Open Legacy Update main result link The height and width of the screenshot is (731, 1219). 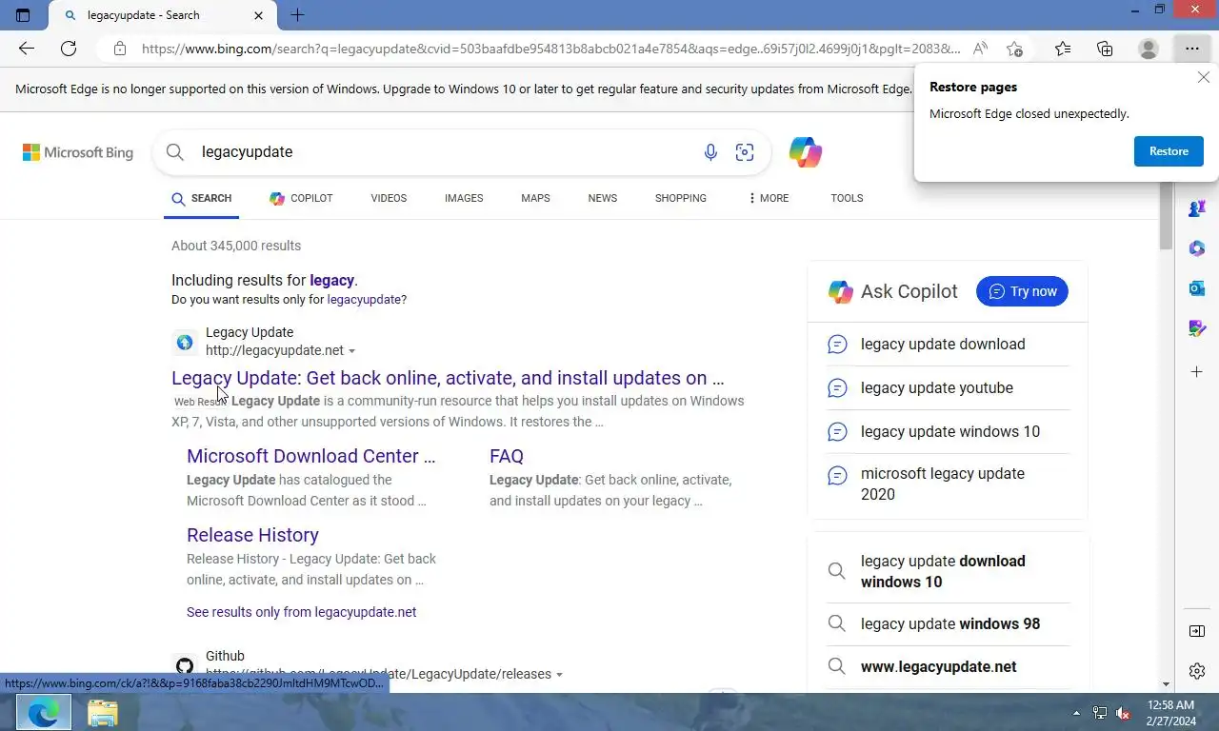[x=448, y=378]
